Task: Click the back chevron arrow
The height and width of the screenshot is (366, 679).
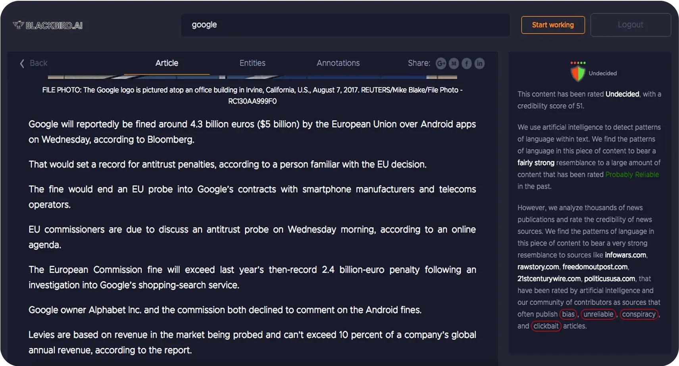Action: point(22,64)
